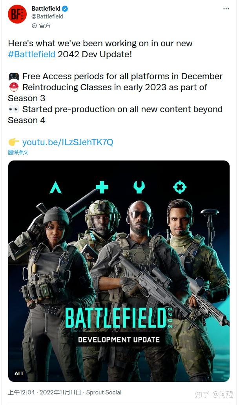Click the Recon class crosshair icon in image
The image size is (239, 405).
coord(180,187)
